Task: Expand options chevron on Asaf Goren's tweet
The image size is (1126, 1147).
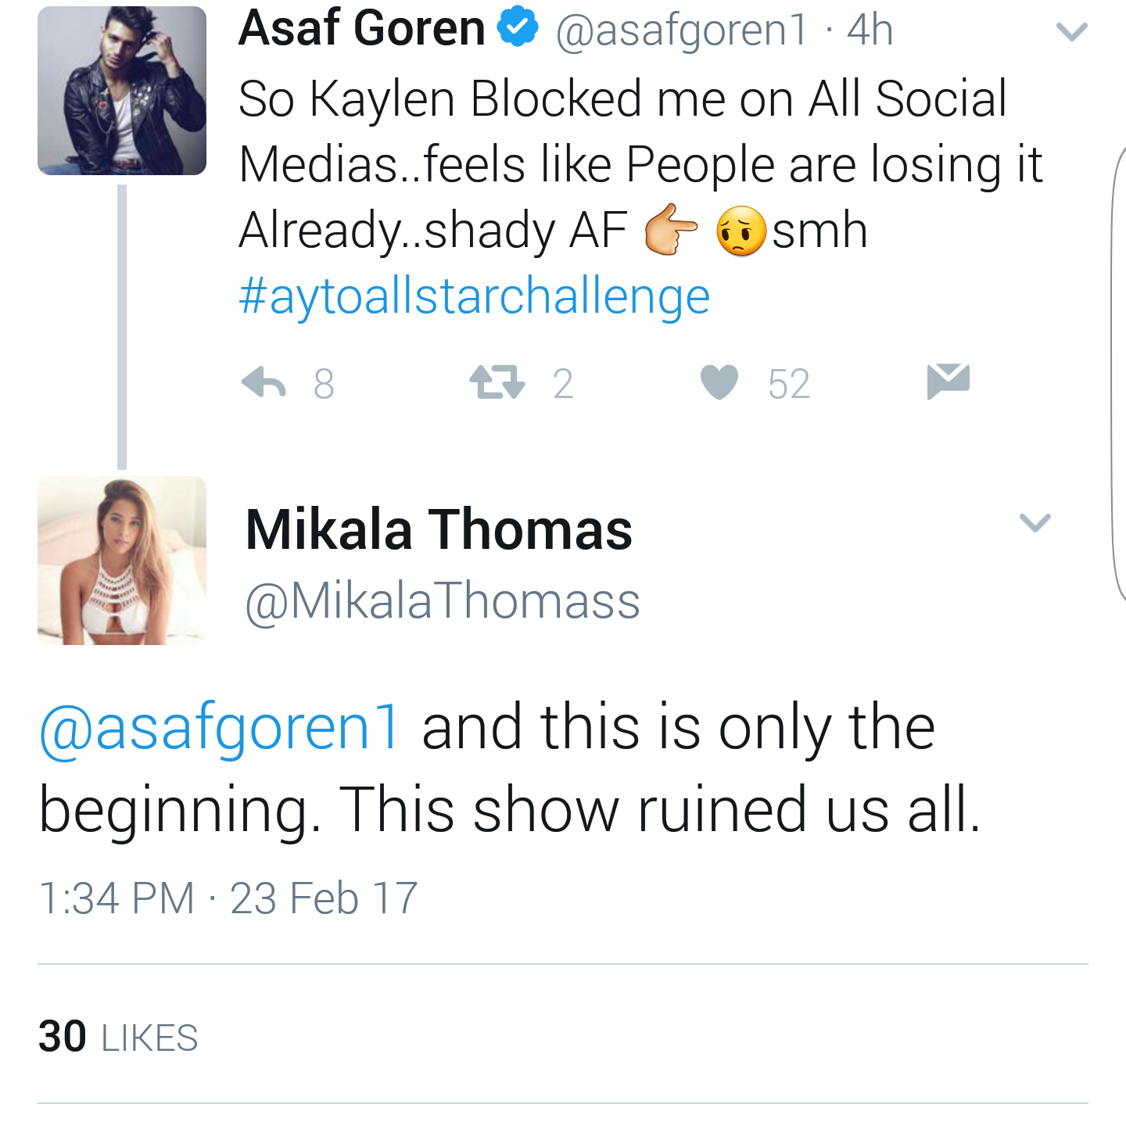Action: tap(1071, 32)
